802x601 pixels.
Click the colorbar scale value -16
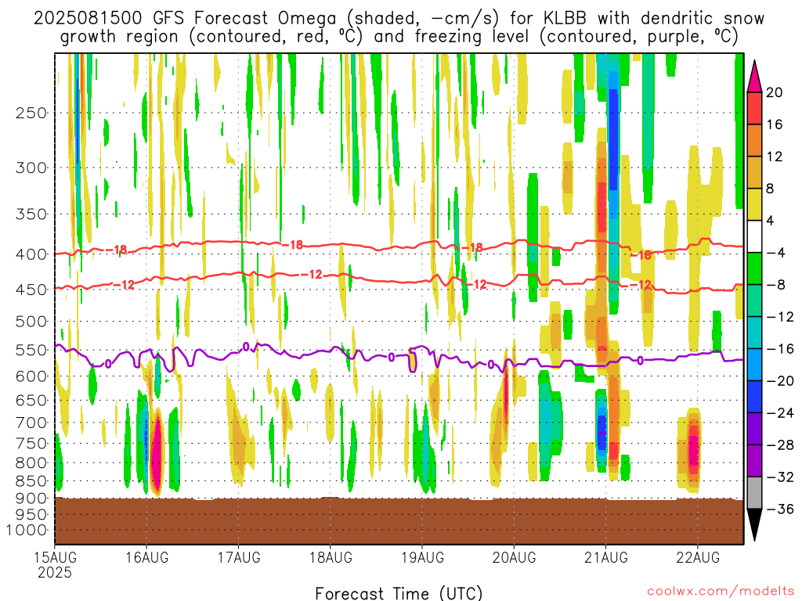tap(780, 349)
